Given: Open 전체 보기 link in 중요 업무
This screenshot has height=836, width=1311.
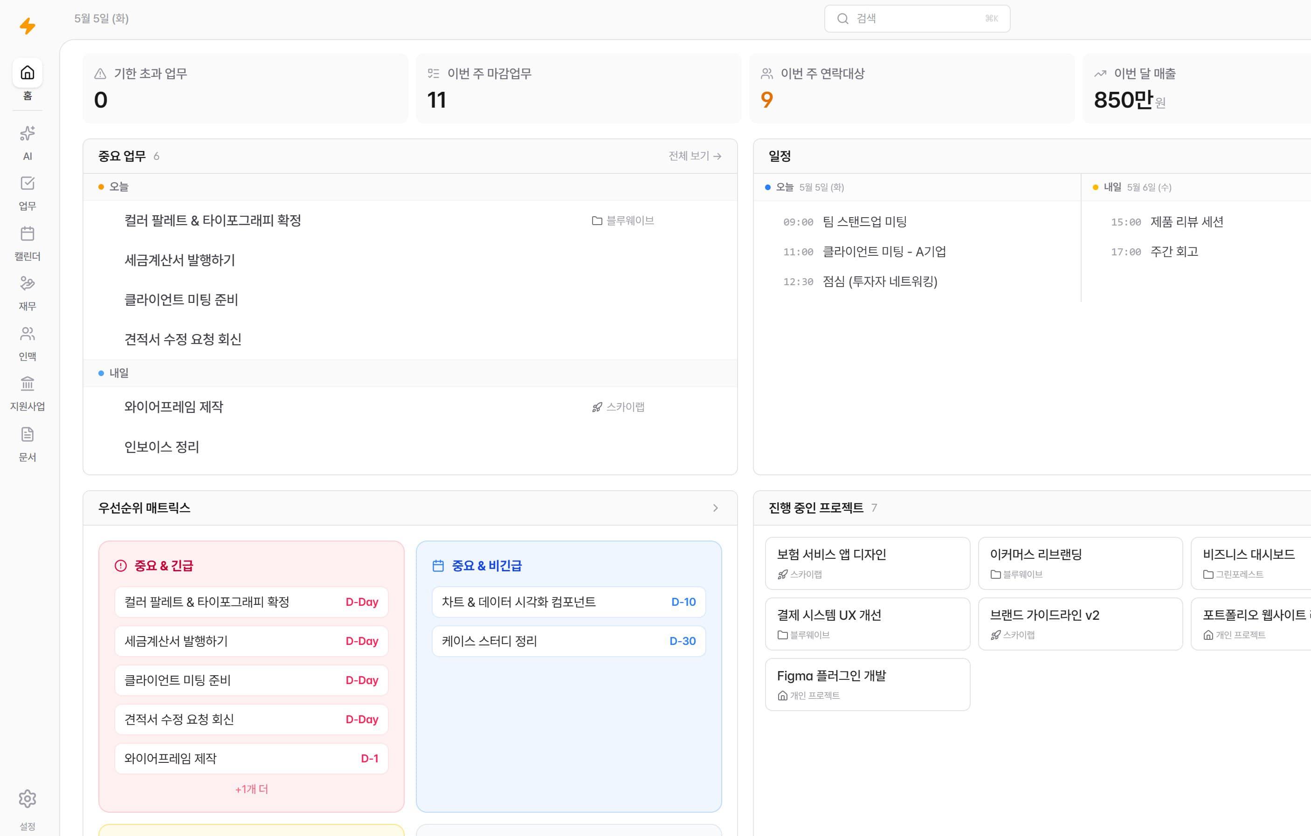Looking at the screenshot, I should point(695,156).
